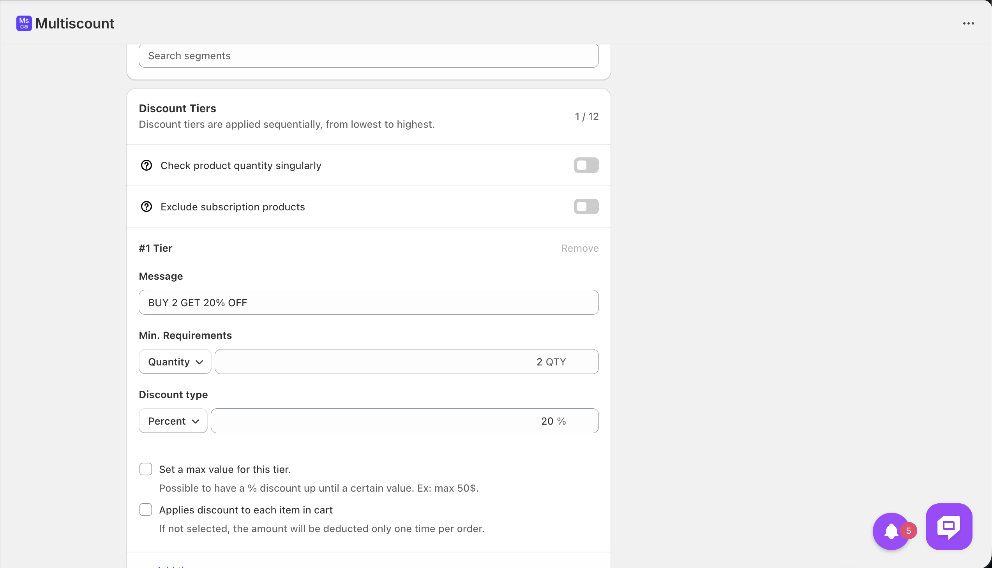
Task: Open the three-dot more options menu
Action: point(968,23)
